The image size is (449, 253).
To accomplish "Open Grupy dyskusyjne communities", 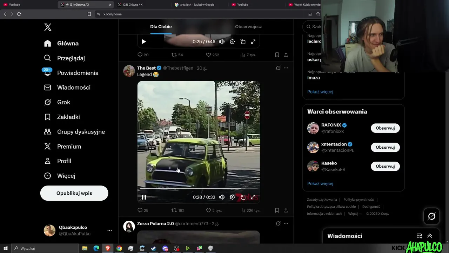I will (74, 132).
